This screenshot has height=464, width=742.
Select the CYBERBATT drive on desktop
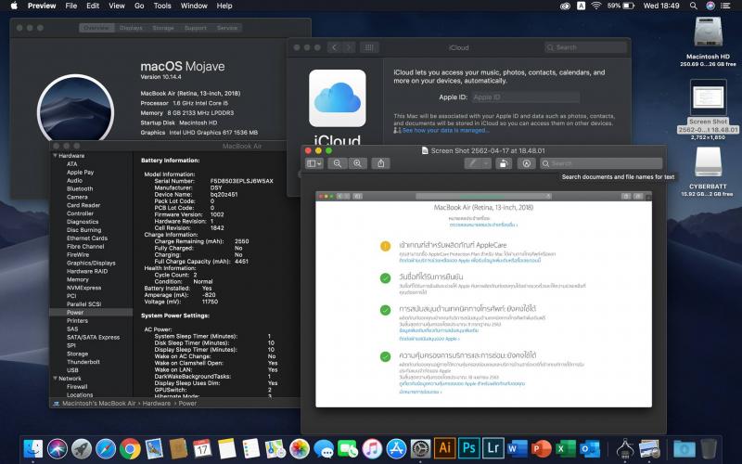pyautogui.click(x=708, y=163)
